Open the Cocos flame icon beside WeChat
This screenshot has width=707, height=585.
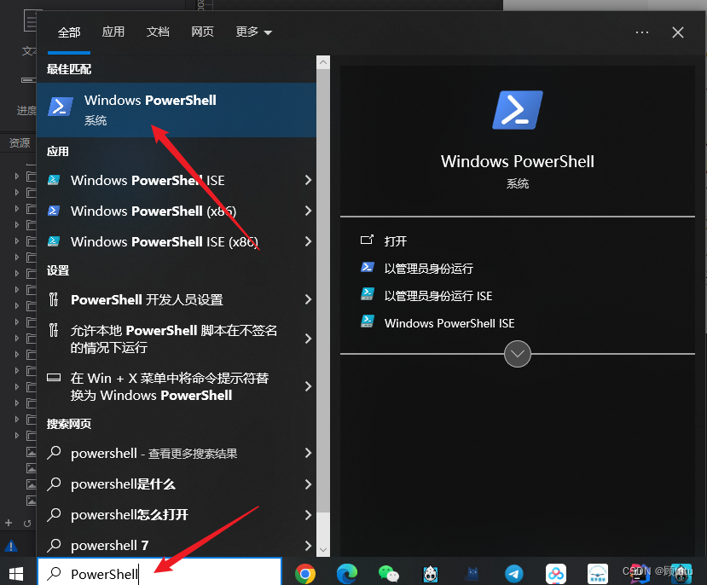pos(431,574)
